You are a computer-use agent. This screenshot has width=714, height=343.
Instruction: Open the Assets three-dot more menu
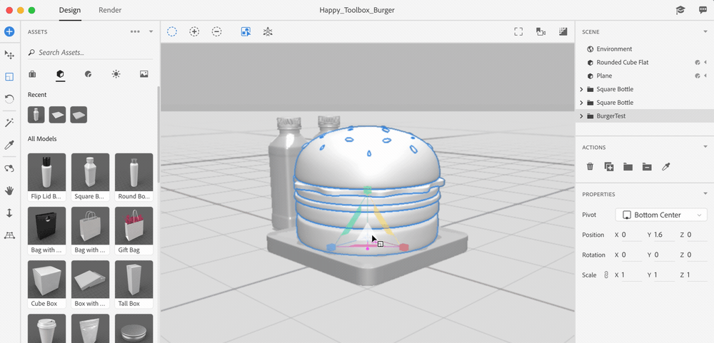coord(135,32)
